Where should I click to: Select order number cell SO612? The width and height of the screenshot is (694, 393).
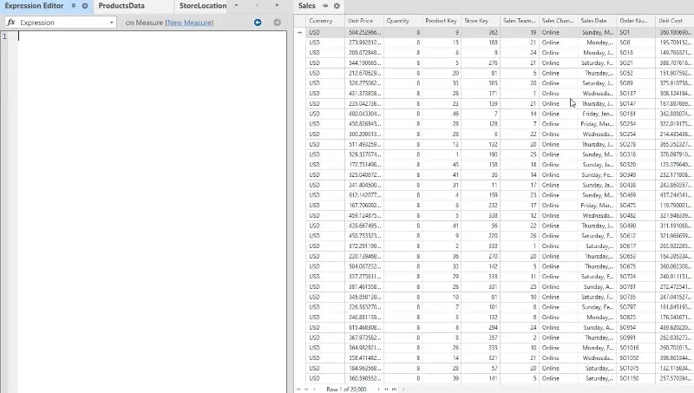tap(636, 236)
